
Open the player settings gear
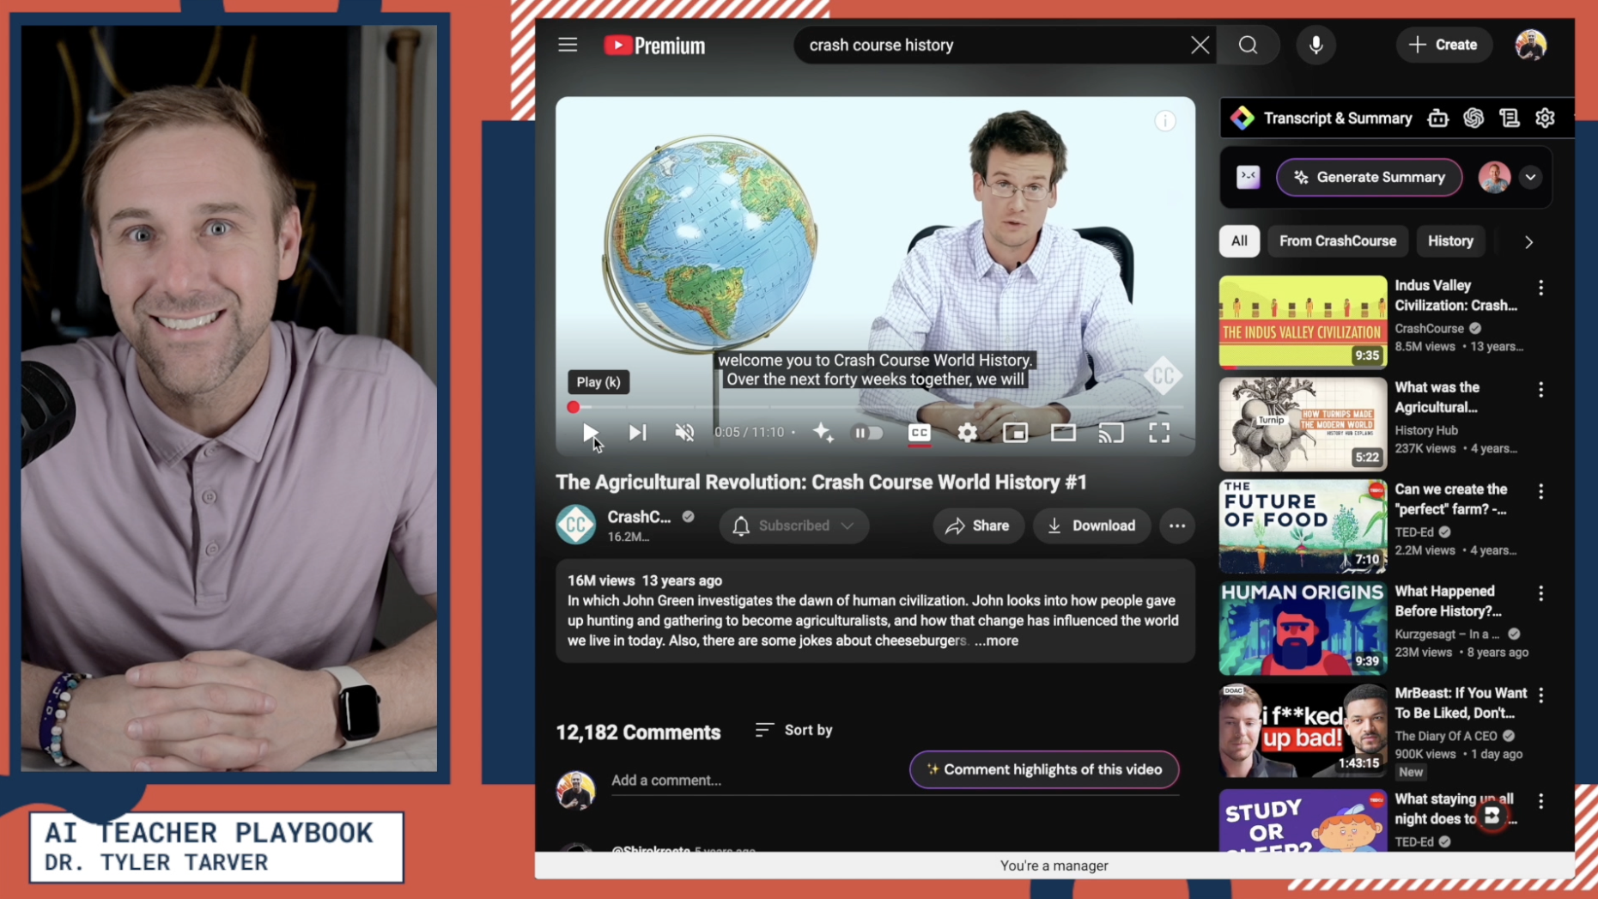967,433
